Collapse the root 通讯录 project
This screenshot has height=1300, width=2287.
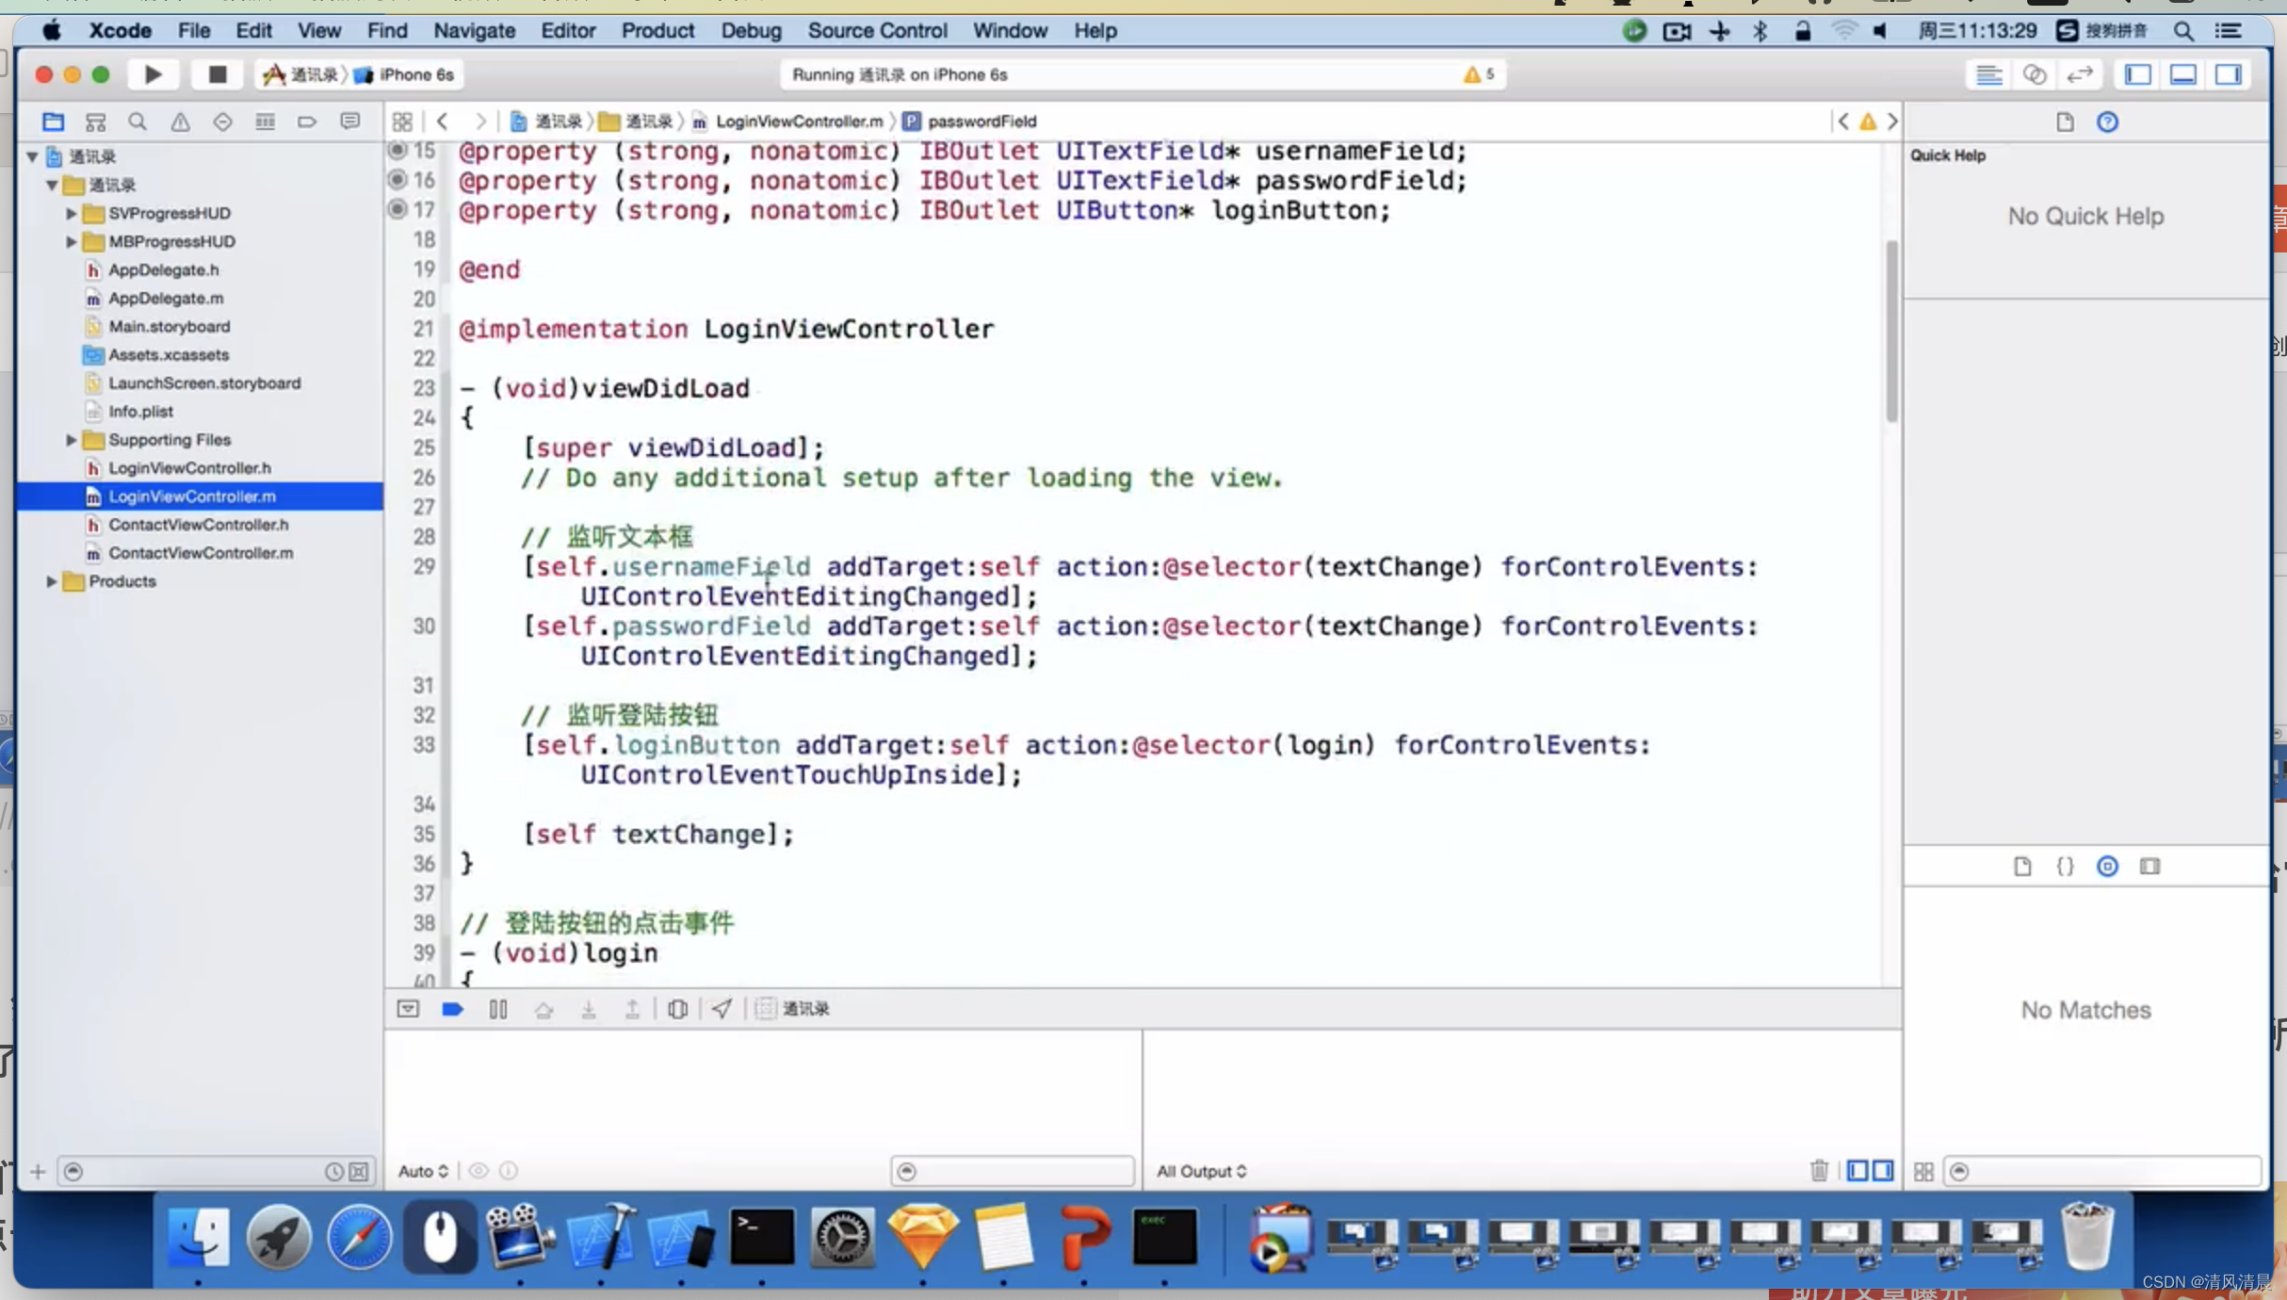[32, 156]
